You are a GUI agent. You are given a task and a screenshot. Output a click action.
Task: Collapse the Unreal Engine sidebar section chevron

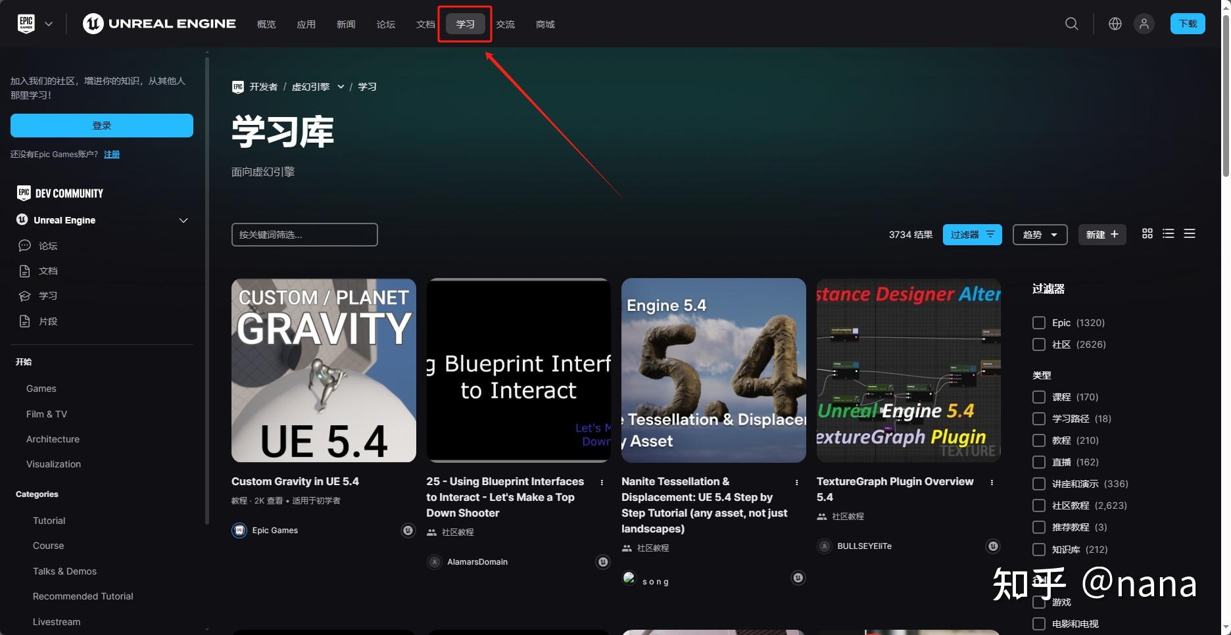(183, 220)
